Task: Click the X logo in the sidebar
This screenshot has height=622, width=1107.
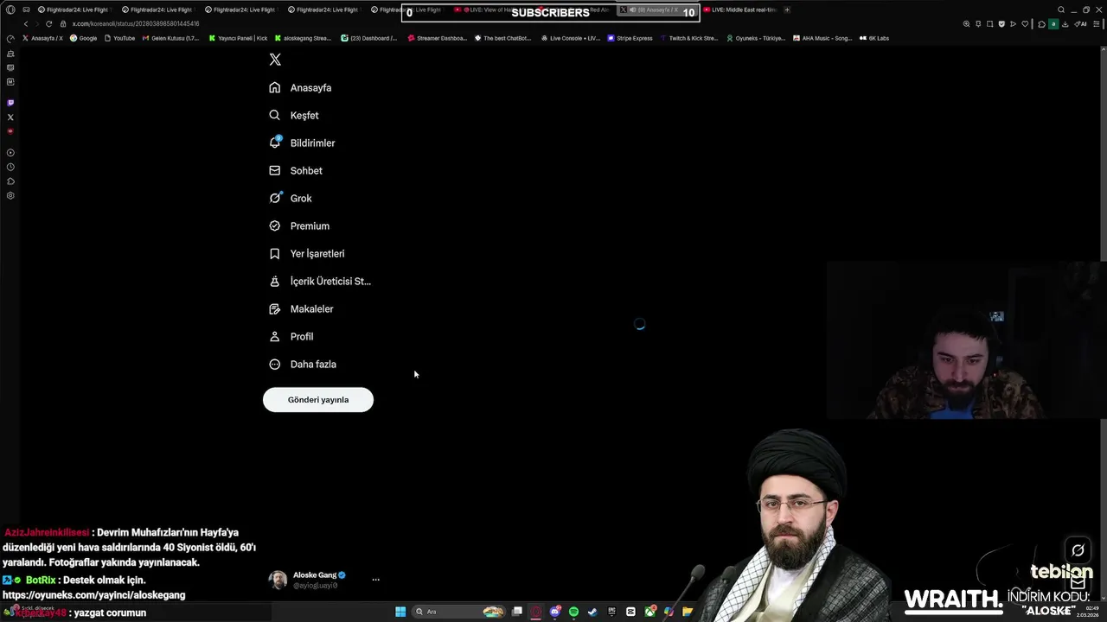Action: pyautogui.click(x=275, y=60)
